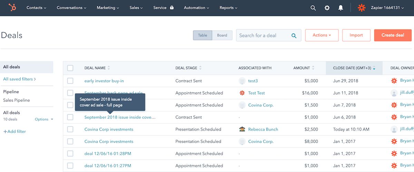This screenshot has height=172, width=414.
Task: Expand the Actions dropdown button
Action: 322,35
